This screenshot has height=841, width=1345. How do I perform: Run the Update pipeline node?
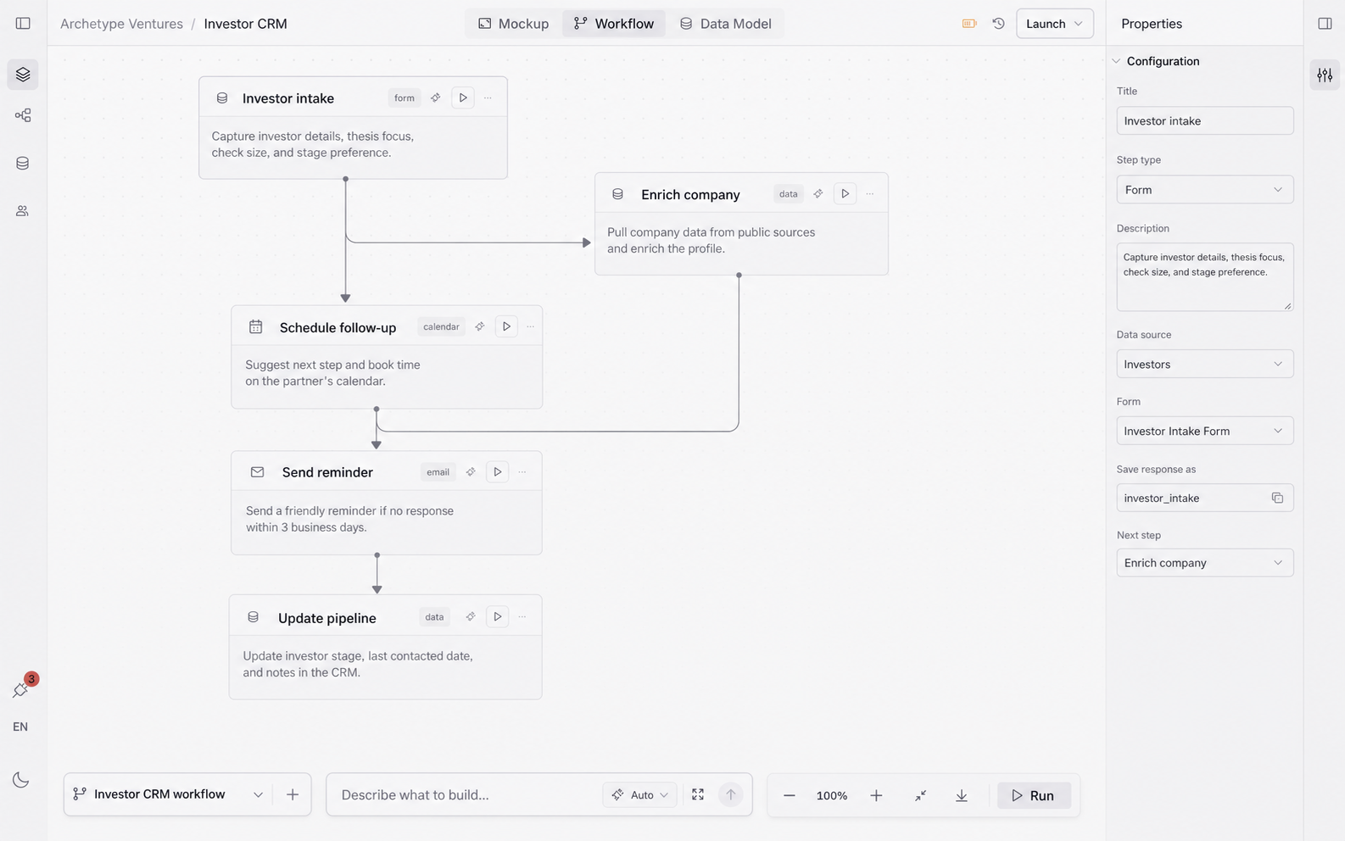[x=498, y=616]
